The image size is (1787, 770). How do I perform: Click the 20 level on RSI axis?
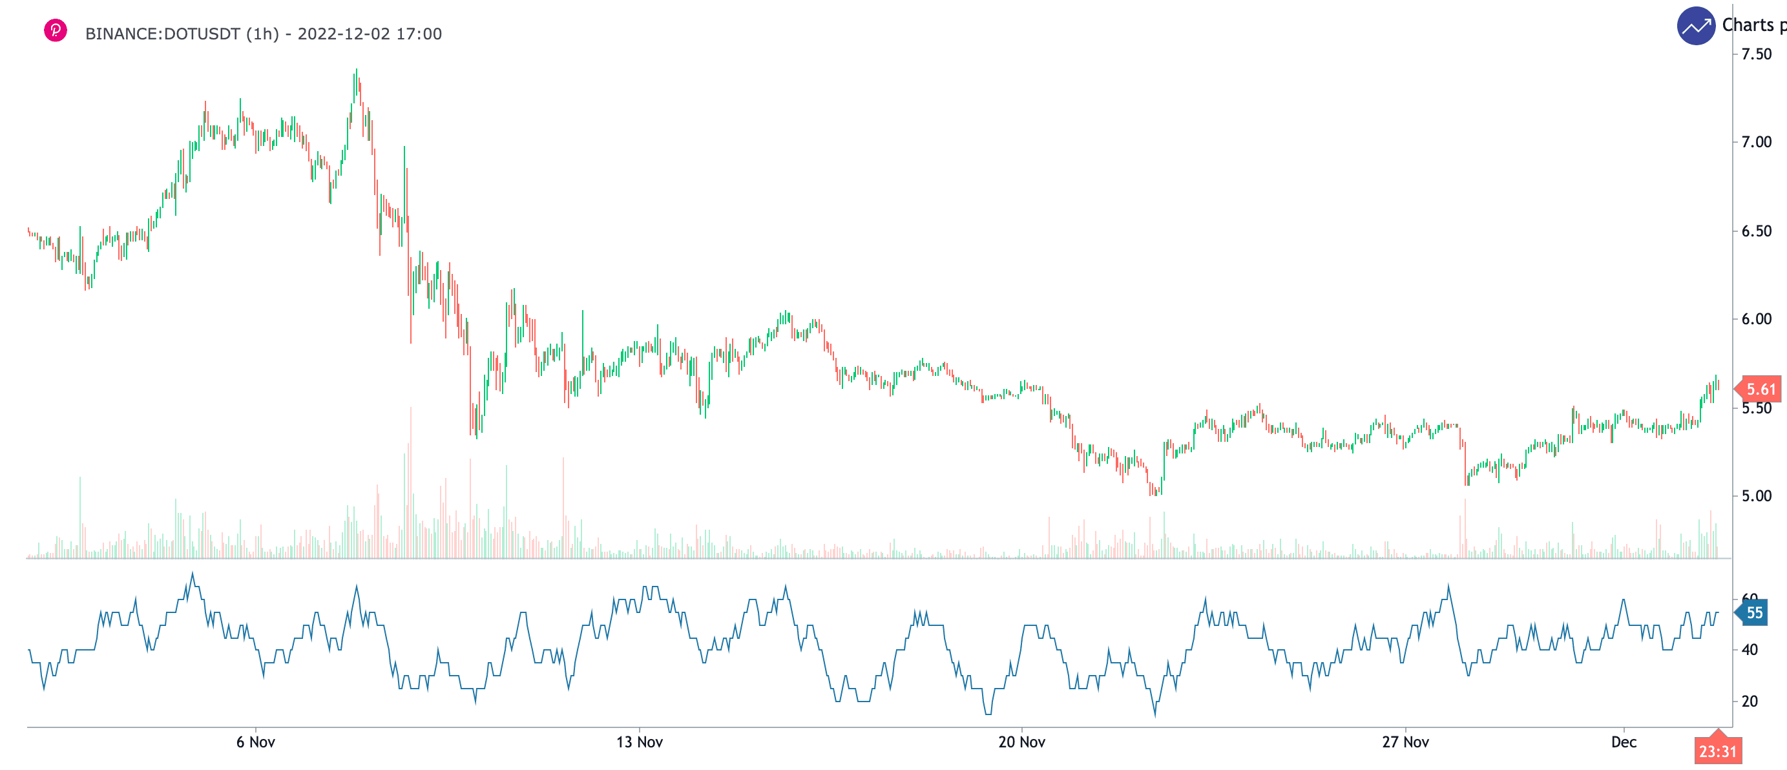[1750, 702]
